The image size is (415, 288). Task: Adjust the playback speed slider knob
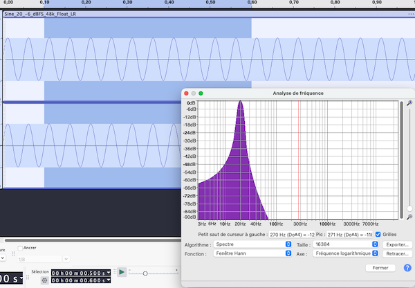pos(145,273)
